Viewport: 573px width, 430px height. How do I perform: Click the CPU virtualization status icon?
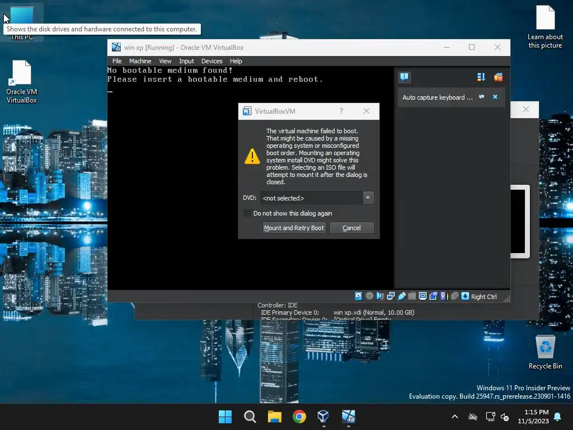pyautogui.click(x=444, y=296)
